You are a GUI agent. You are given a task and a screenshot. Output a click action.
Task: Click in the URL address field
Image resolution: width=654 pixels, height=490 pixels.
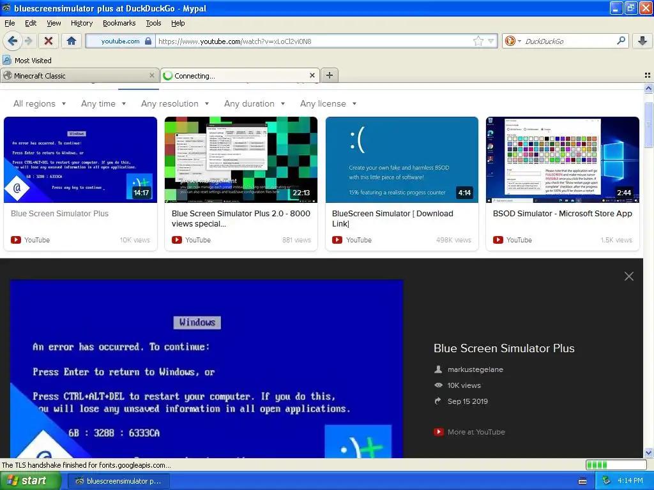[315, 41]
